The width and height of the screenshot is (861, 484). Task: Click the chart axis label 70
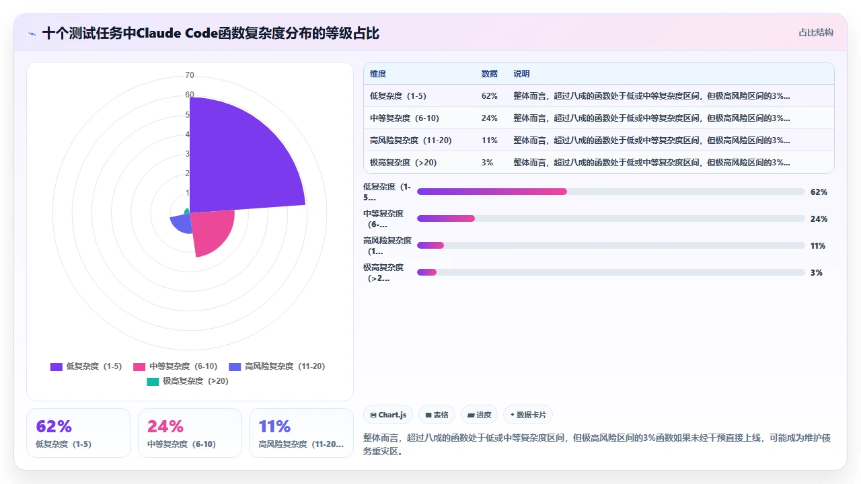[190, 75]
